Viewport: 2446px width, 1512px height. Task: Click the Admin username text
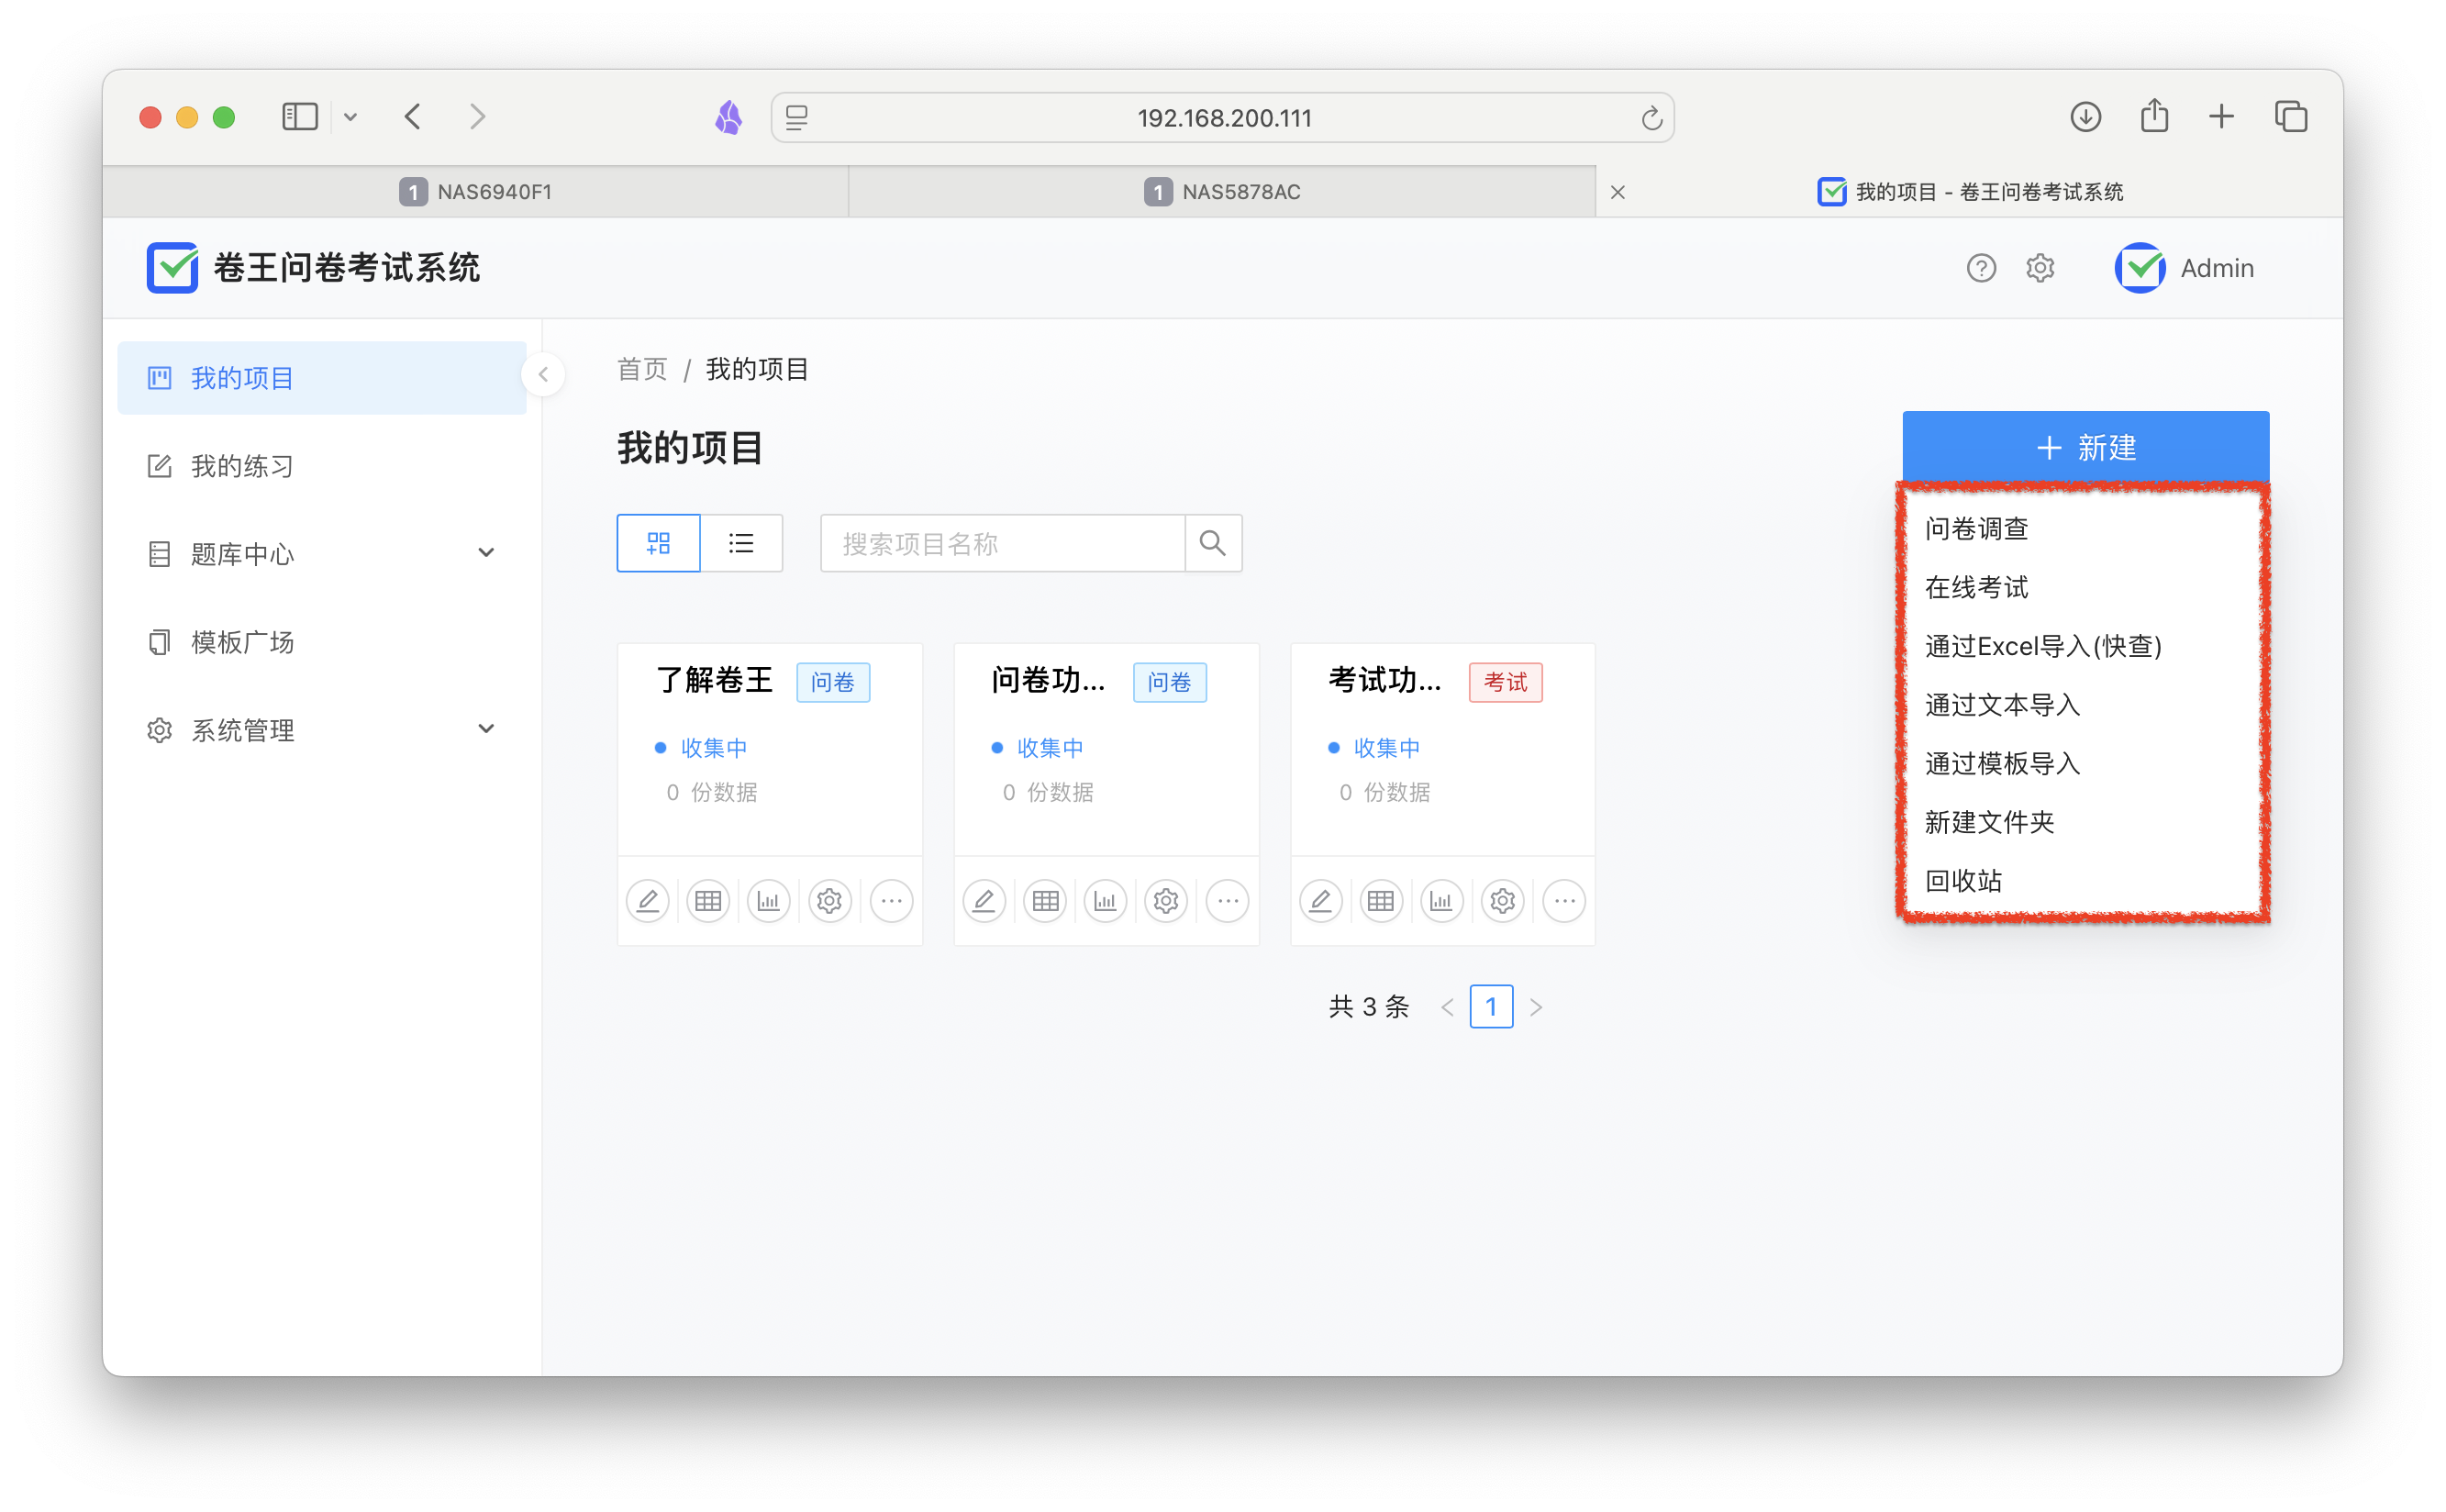coord(2216,268)
